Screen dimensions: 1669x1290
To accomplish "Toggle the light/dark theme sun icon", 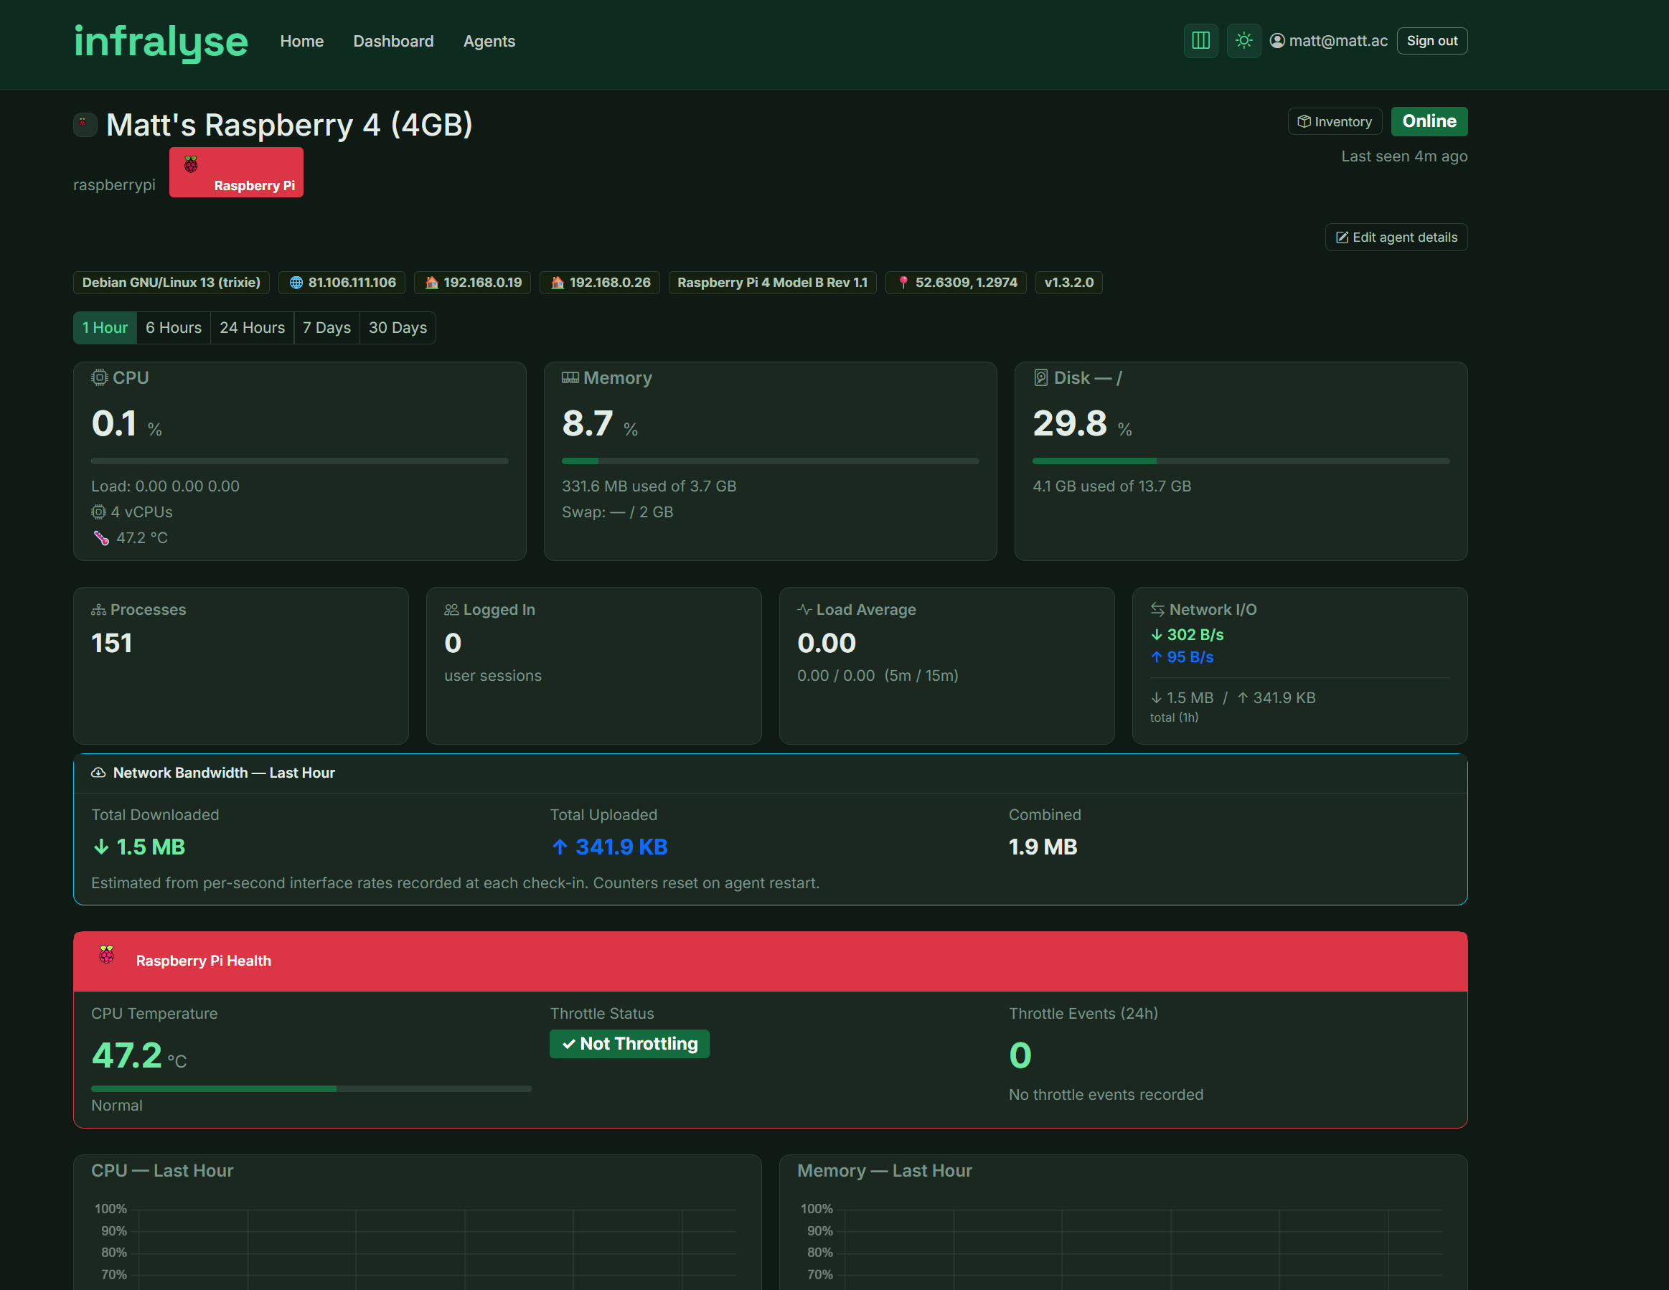I will (1243, 40).
